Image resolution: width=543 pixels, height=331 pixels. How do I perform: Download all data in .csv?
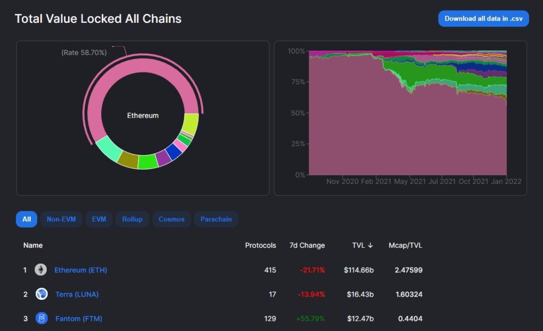[x=484, y=19]
